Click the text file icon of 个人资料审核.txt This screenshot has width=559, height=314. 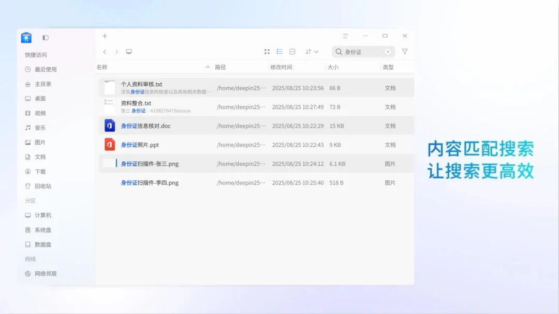[x=109, y=87]
